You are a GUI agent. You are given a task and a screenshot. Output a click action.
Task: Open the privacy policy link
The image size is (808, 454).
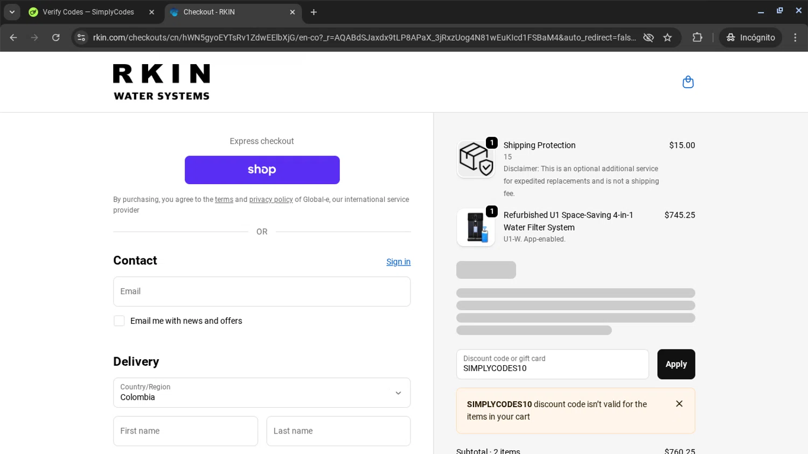pyautogui.click(x=271, y=199)
